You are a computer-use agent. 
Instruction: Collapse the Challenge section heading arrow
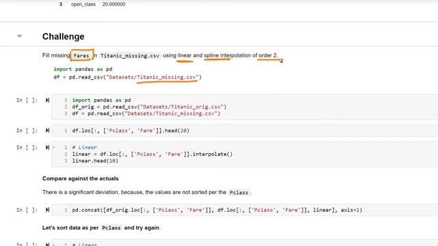(x=19, y=36)
